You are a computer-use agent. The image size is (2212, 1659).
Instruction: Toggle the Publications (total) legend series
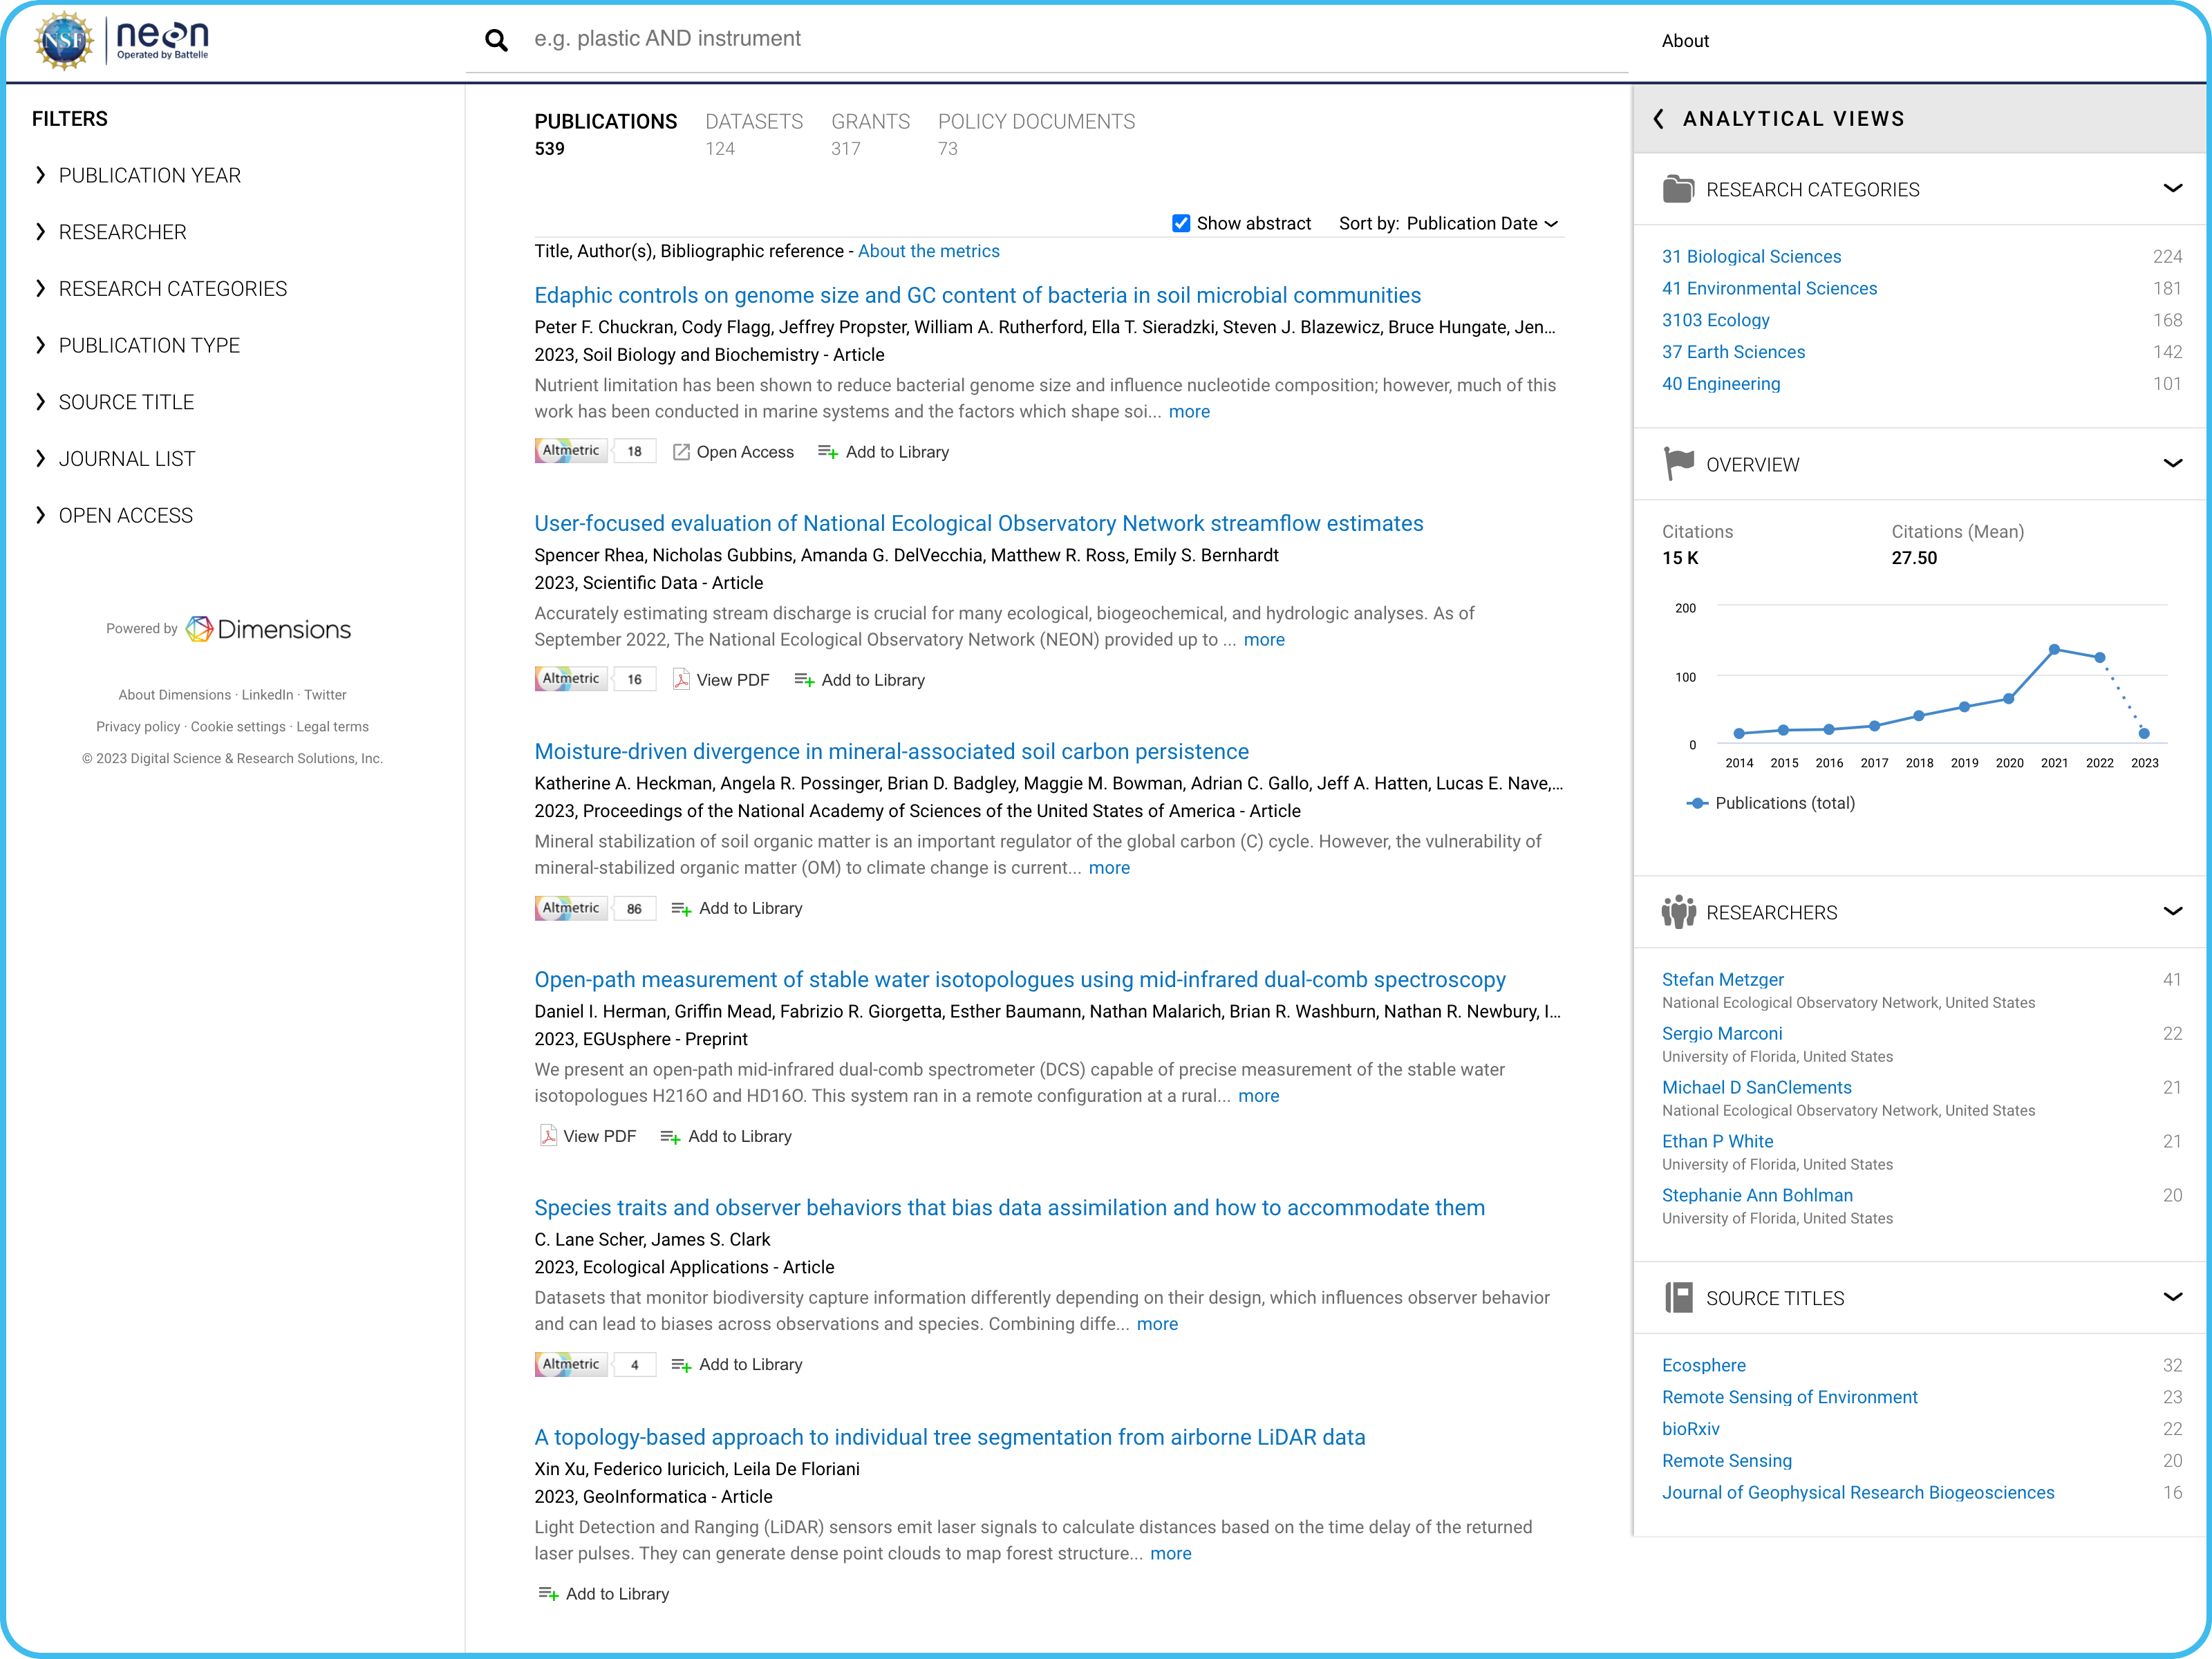[1771, 803]
